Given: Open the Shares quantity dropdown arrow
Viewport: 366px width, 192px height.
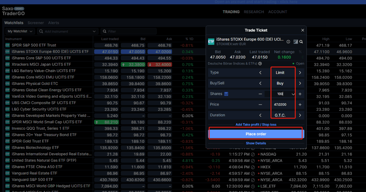Looking at the screenshot, I should point(293,94).
